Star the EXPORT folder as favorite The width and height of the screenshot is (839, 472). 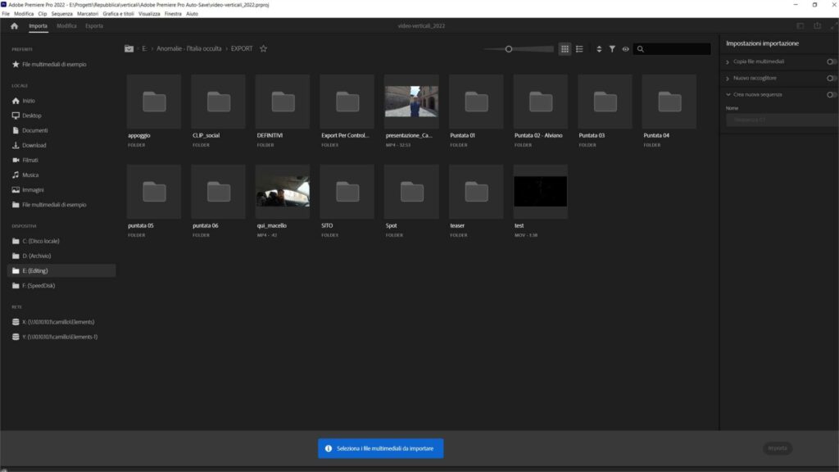pyautogui.click(x=263, y=48)
